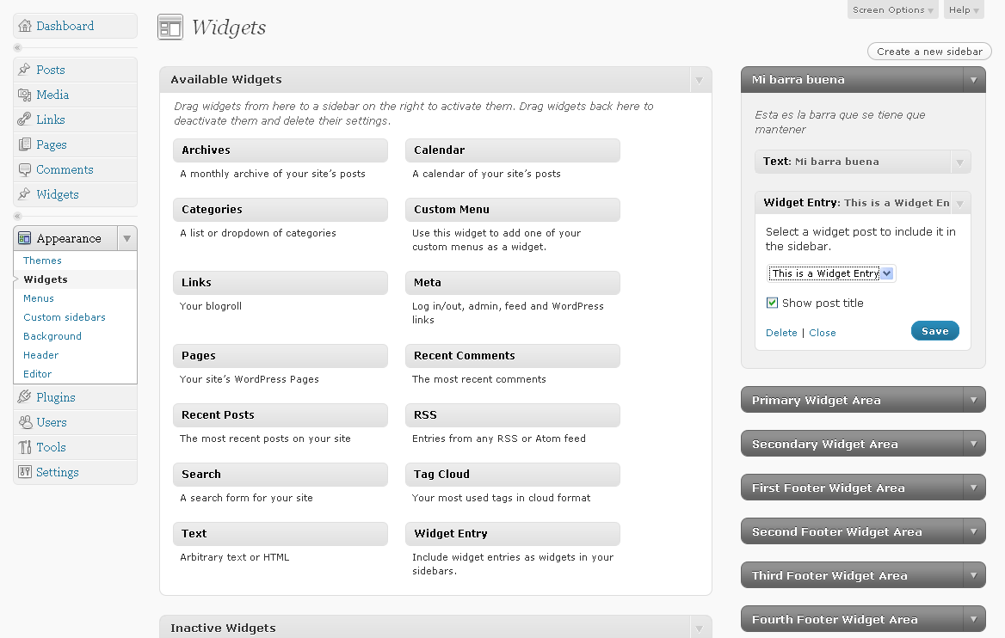Screen dimensions: 1005x638
Task: Open the widget post select dropdown
Action: 831,273
